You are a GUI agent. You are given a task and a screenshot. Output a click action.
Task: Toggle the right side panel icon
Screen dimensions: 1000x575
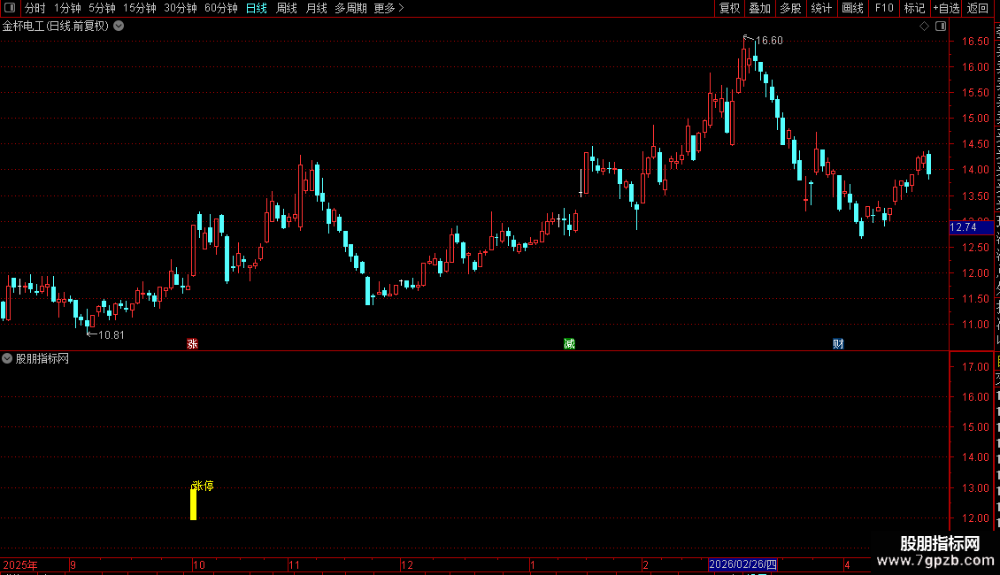941,27
